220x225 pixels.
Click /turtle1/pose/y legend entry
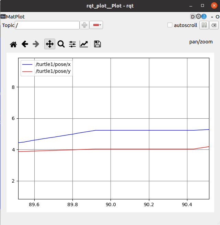click(53, 71)
